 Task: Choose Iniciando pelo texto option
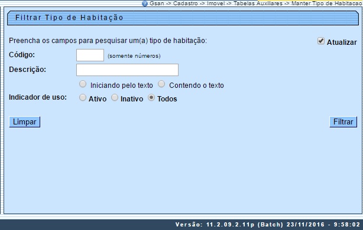coord(83,84)
